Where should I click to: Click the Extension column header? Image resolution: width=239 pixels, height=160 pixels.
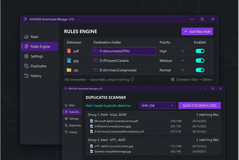pos(74,42)
